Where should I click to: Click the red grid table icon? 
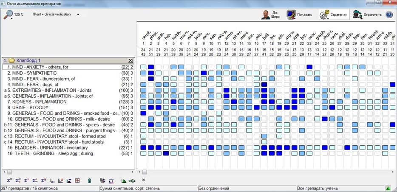pos(77,181)
